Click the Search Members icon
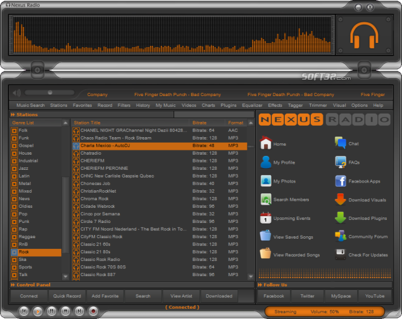The height and width of the screenshot is (319, 402). [x=266, y=199]
